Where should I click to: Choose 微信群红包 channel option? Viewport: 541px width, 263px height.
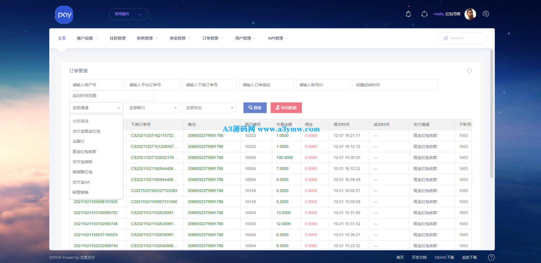(x=82, y=172)
